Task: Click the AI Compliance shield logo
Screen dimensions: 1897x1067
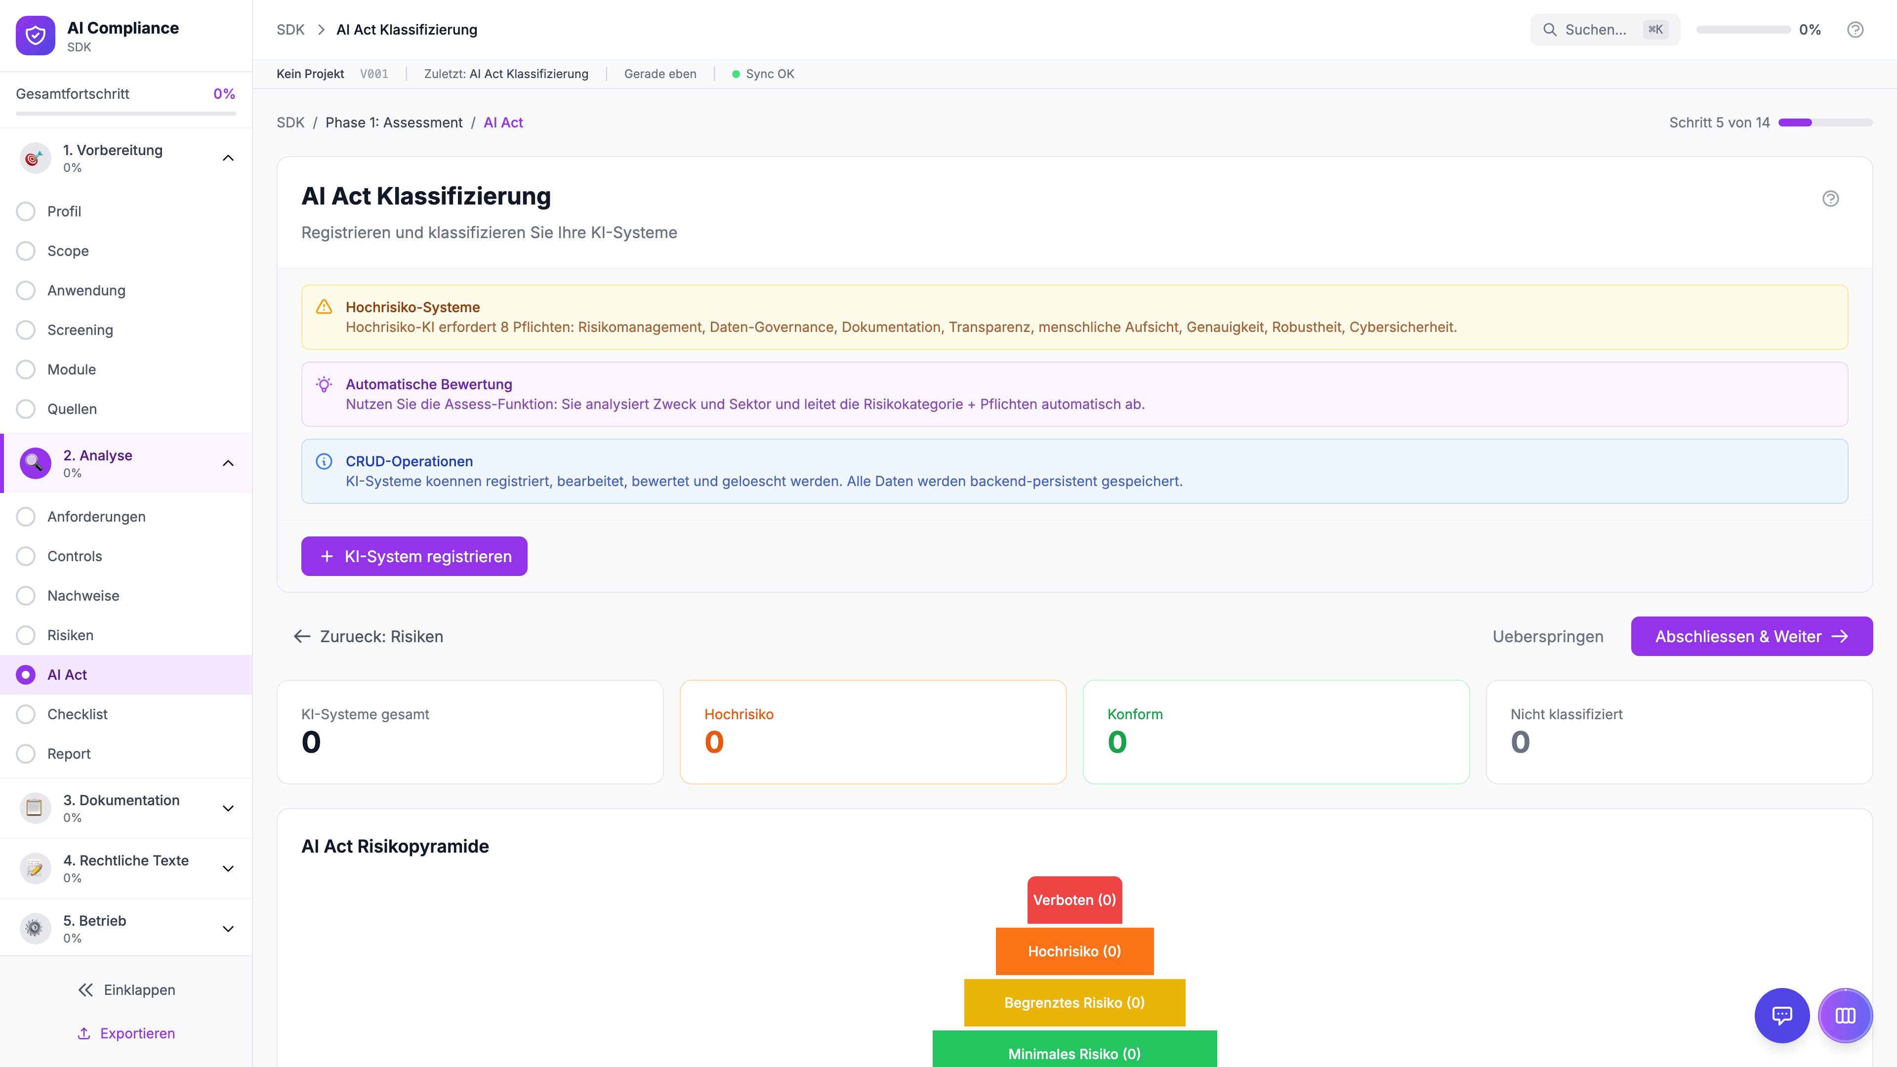Action: click(36, 36)
